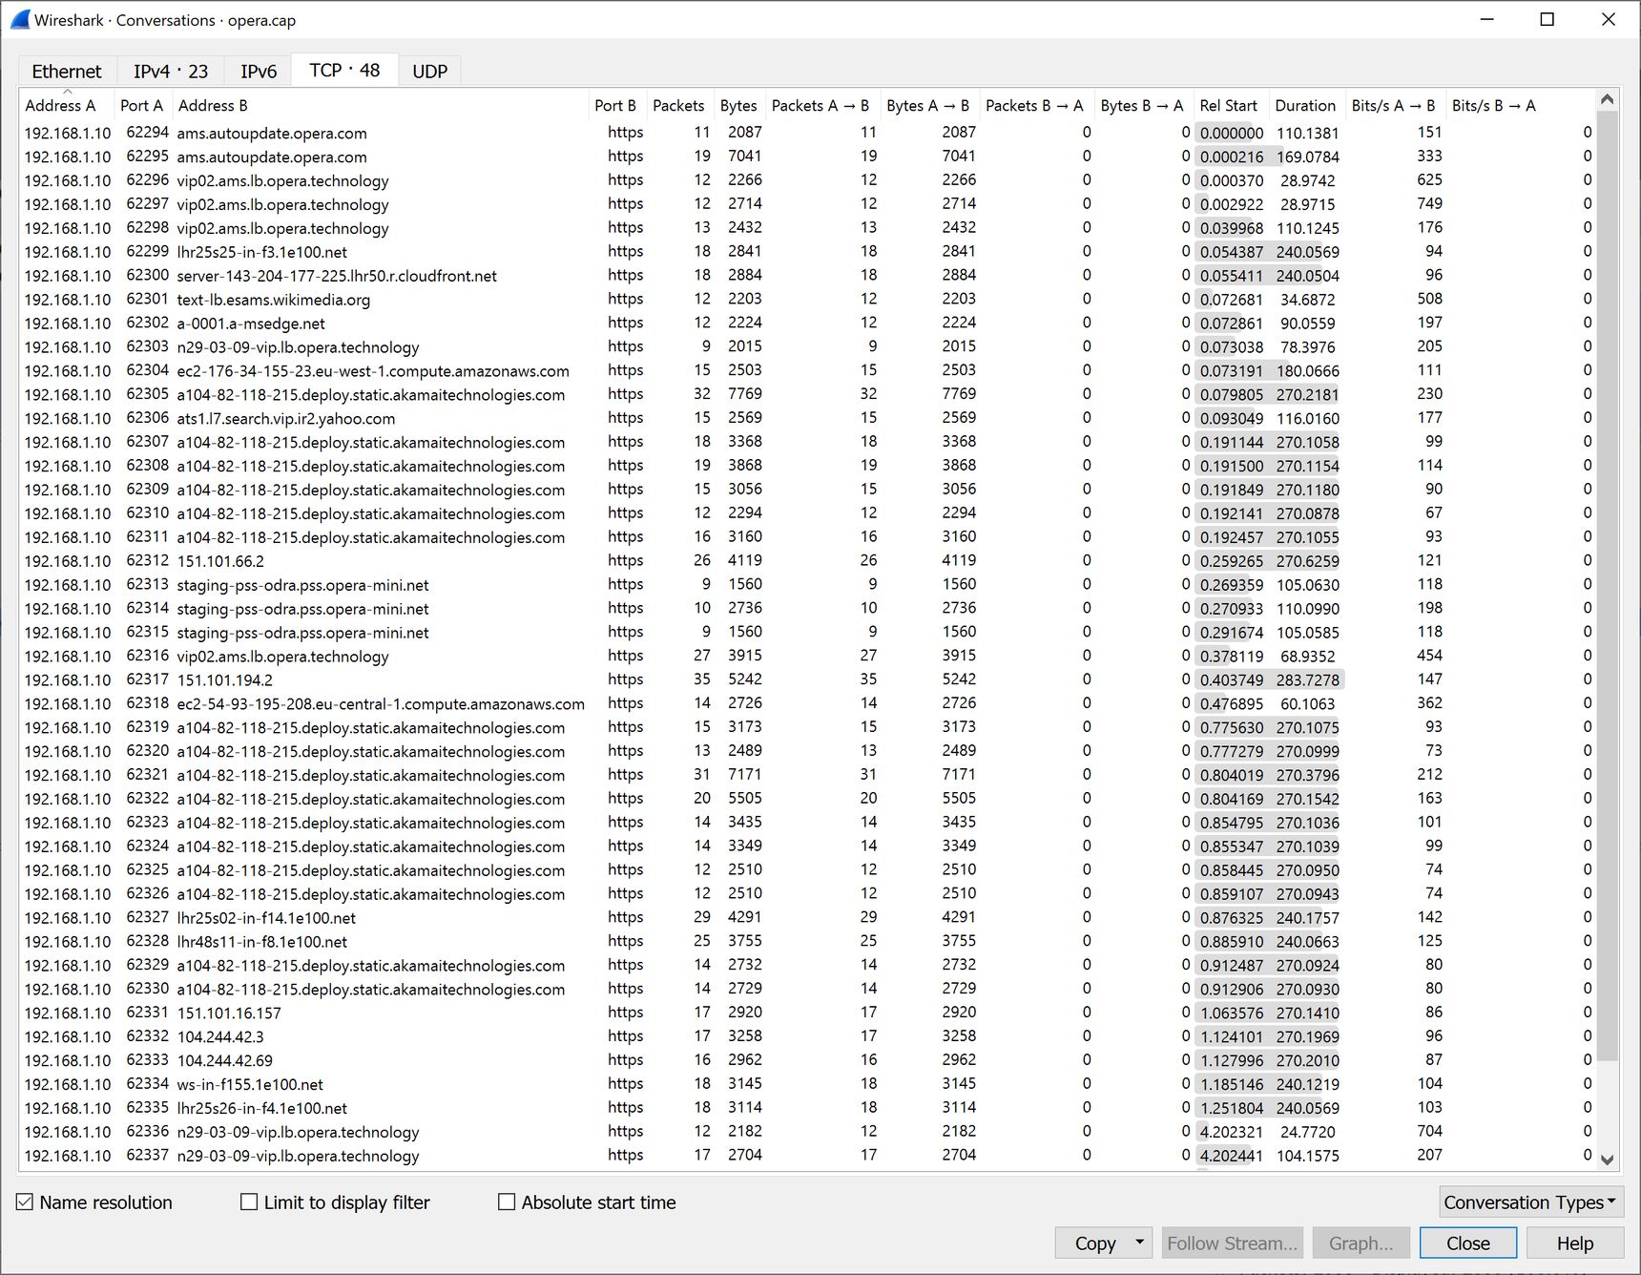1641x1275 pixels.
Task: Select the 104.244.42.69 conversation row
Action: point(807,1060)
